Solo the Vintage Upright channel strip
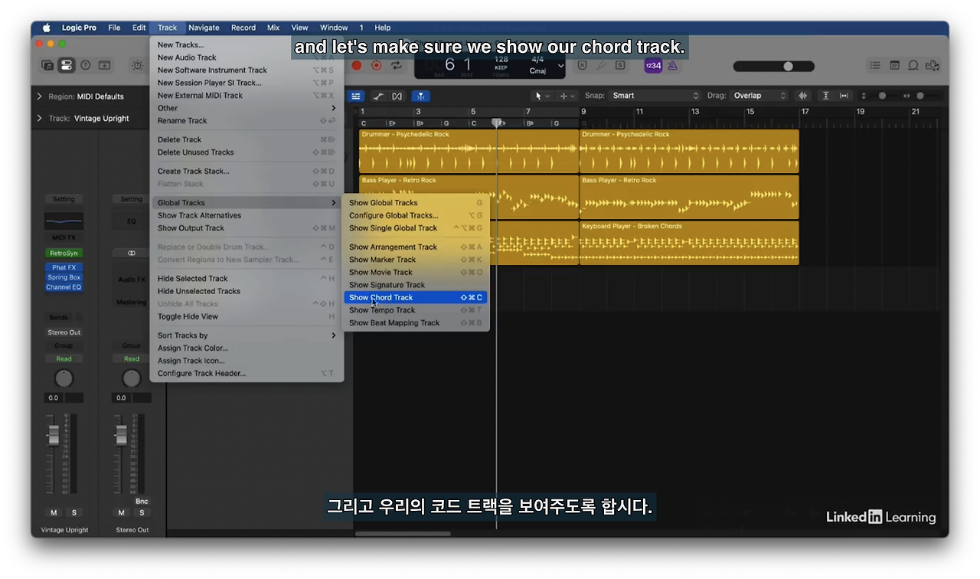This screenshot has width=980, height=579. click(x=74, y=512)
